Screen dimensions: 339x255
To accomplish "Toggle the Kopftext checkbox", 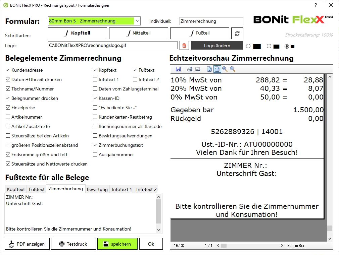I will point(95,70).
